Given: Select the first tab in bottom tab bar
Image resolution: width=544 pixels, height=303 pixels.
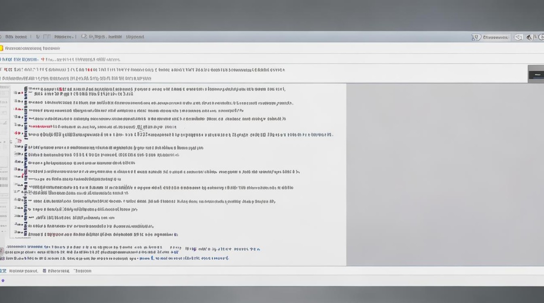Looking at the screenshot, I should pos(23,271).
